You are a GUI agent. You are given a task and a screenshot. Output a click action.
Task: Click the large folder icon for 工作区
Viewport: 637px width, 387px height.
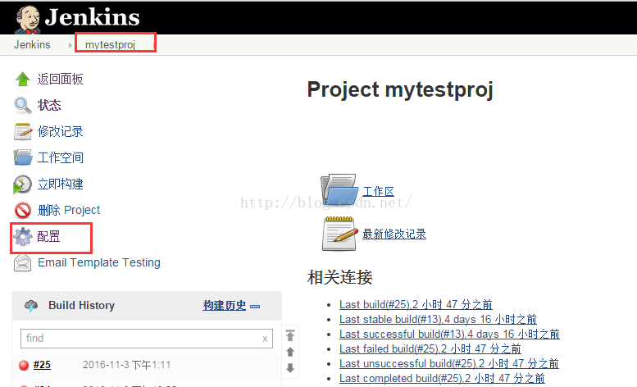tap(339, 190)
